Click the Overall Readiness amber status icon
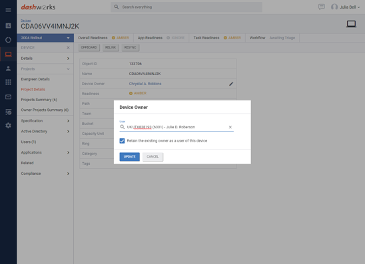Screen dimensions: 365x264 113,38
